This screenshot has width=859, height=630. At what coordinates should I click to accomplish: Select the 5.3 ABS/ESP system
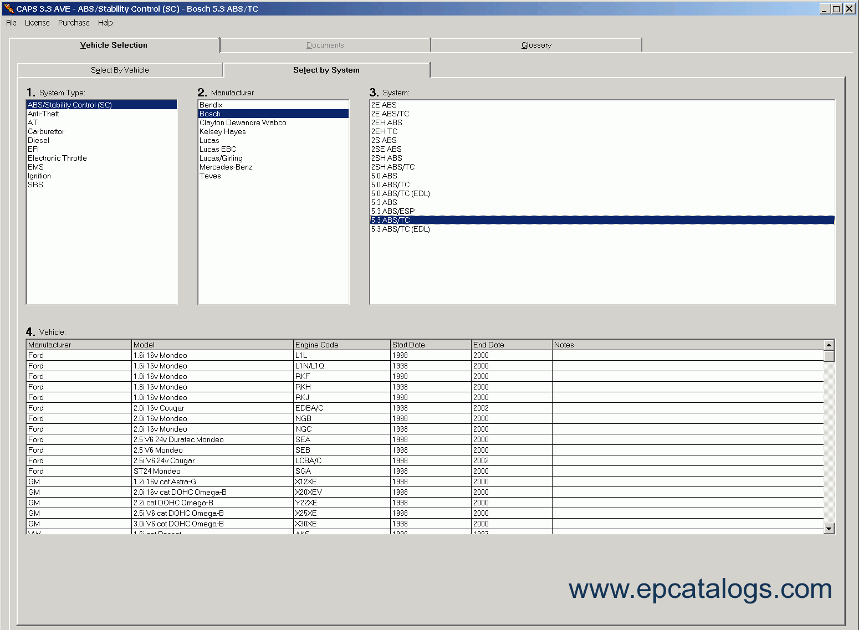602,211
